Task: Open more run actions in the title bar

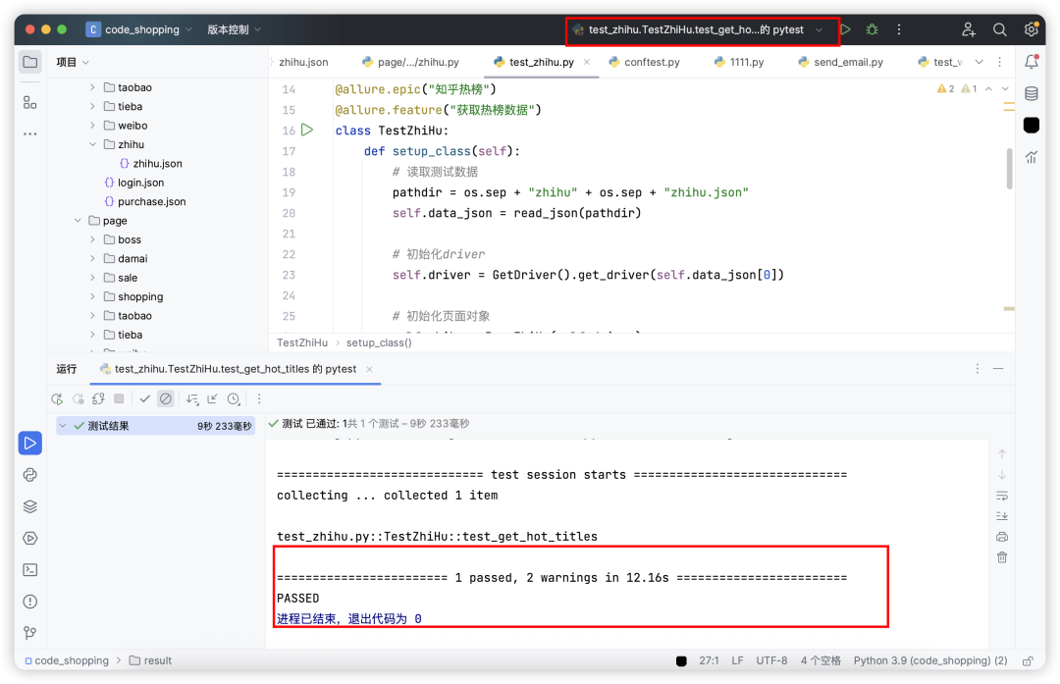Action: point(898,29)
